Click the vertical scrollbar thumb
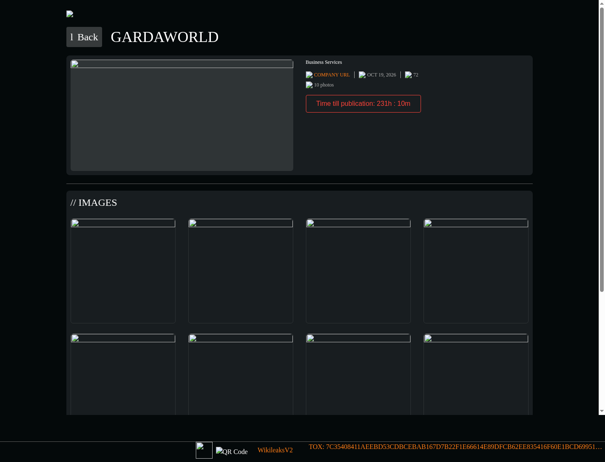605x462 pixels. pyautogui.click(x=602, y=150)
